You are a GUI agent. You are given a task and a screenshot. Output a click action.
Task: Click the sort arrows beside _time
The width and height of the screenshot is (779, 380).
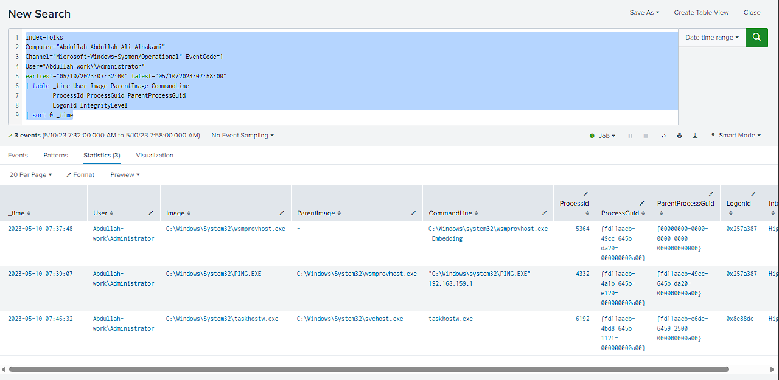coord(29,213)
